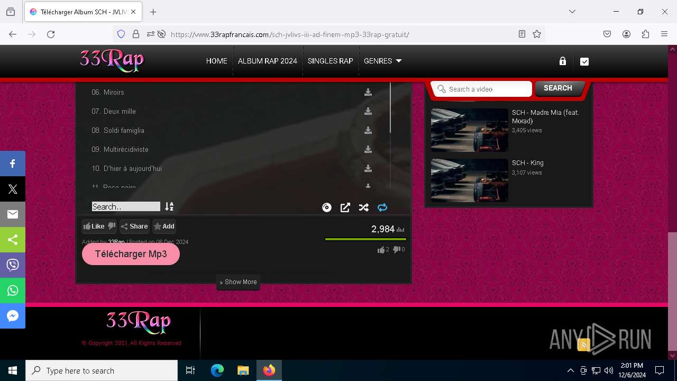The image size is (677, 381).
Task: Open Firefox extensions menu
Action: (x=645, y=34)
